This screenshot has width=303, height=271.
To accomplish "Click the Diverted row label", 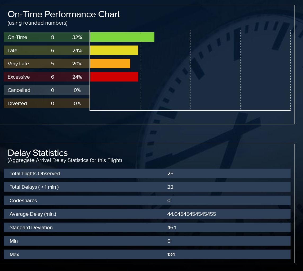I will (17, 103).
